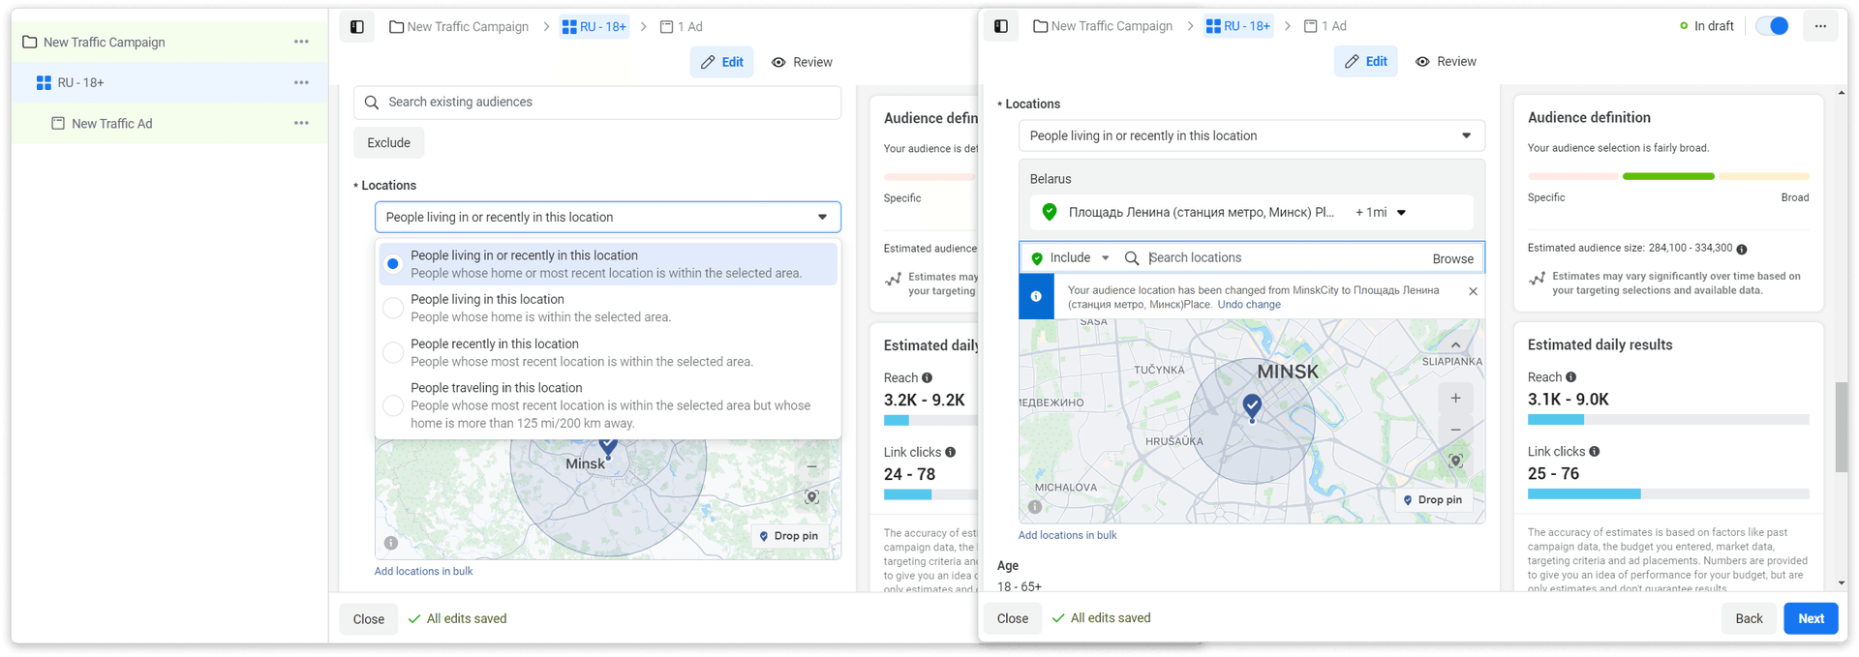Open more options for New Traffic Campaign
This screenshot has height=657, width=1859.
tap(301, 42)
